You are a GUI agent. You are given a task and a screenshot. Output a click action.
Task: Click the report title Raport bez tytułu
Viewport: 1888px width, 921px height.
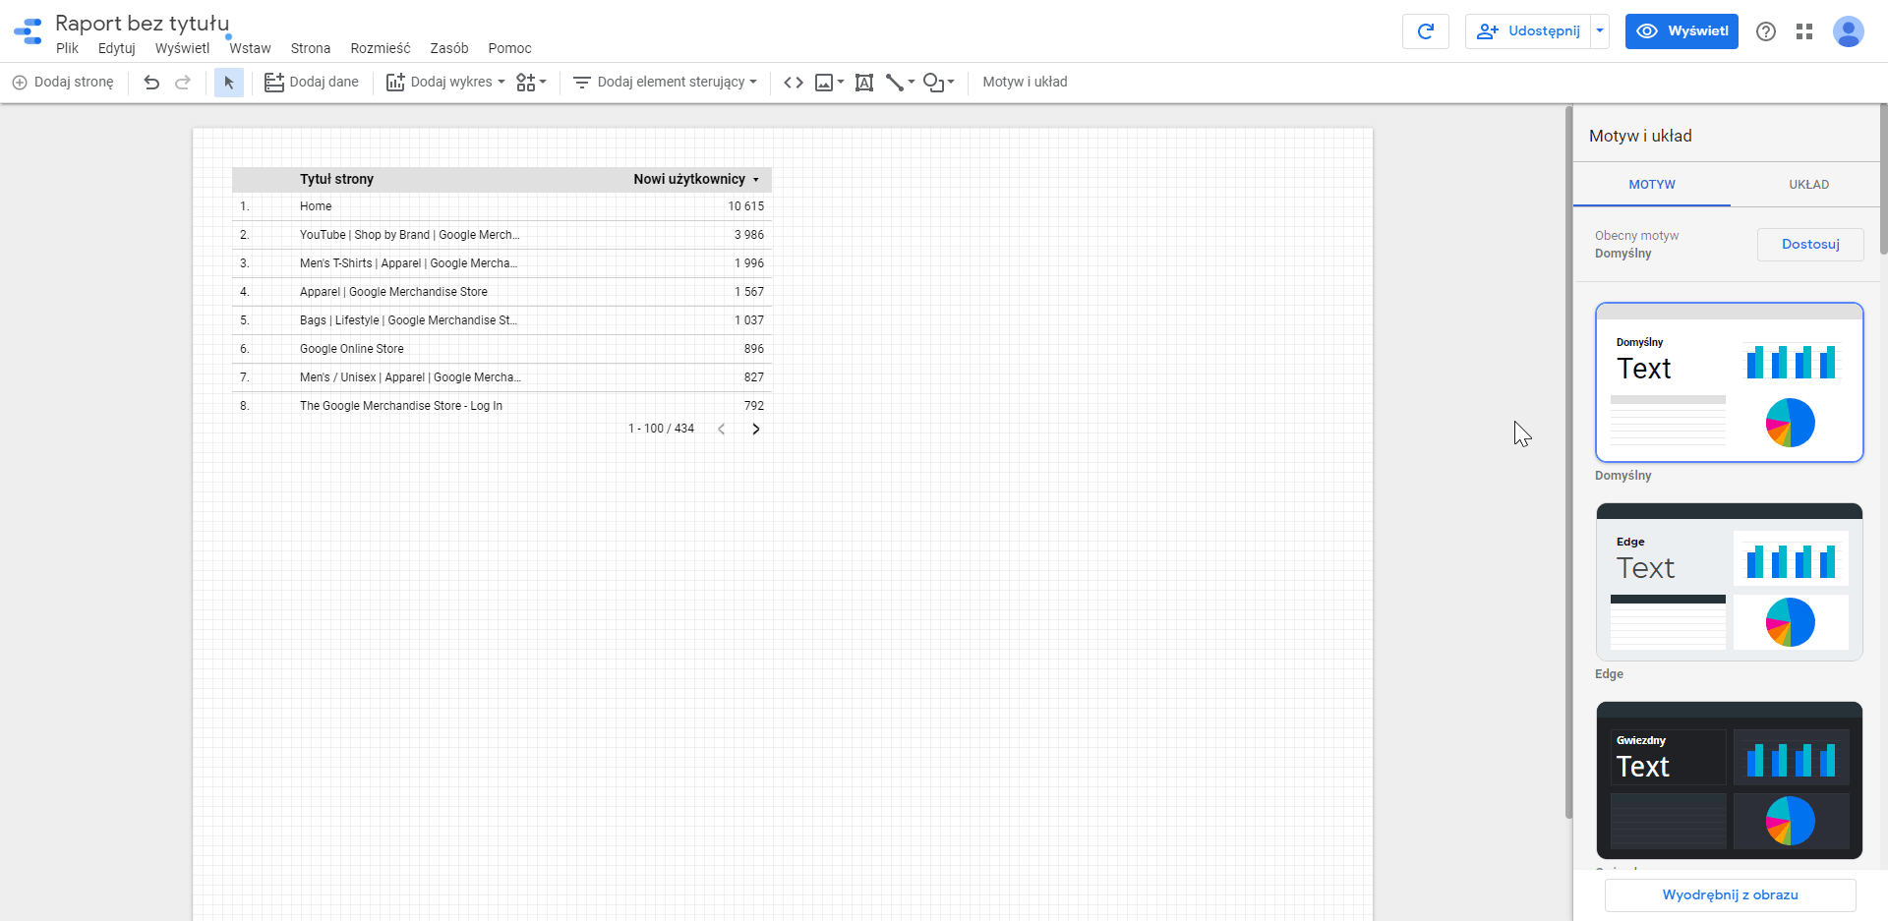143,23
